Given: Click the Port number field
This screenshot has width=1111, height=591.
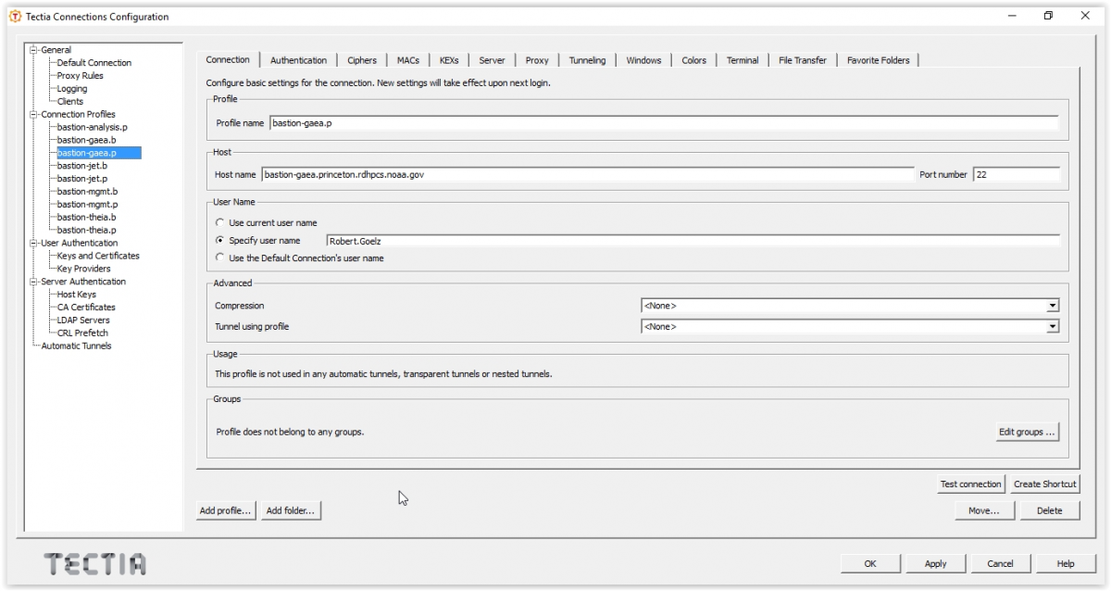Looking at the screenshot, I should (1016, 173).
